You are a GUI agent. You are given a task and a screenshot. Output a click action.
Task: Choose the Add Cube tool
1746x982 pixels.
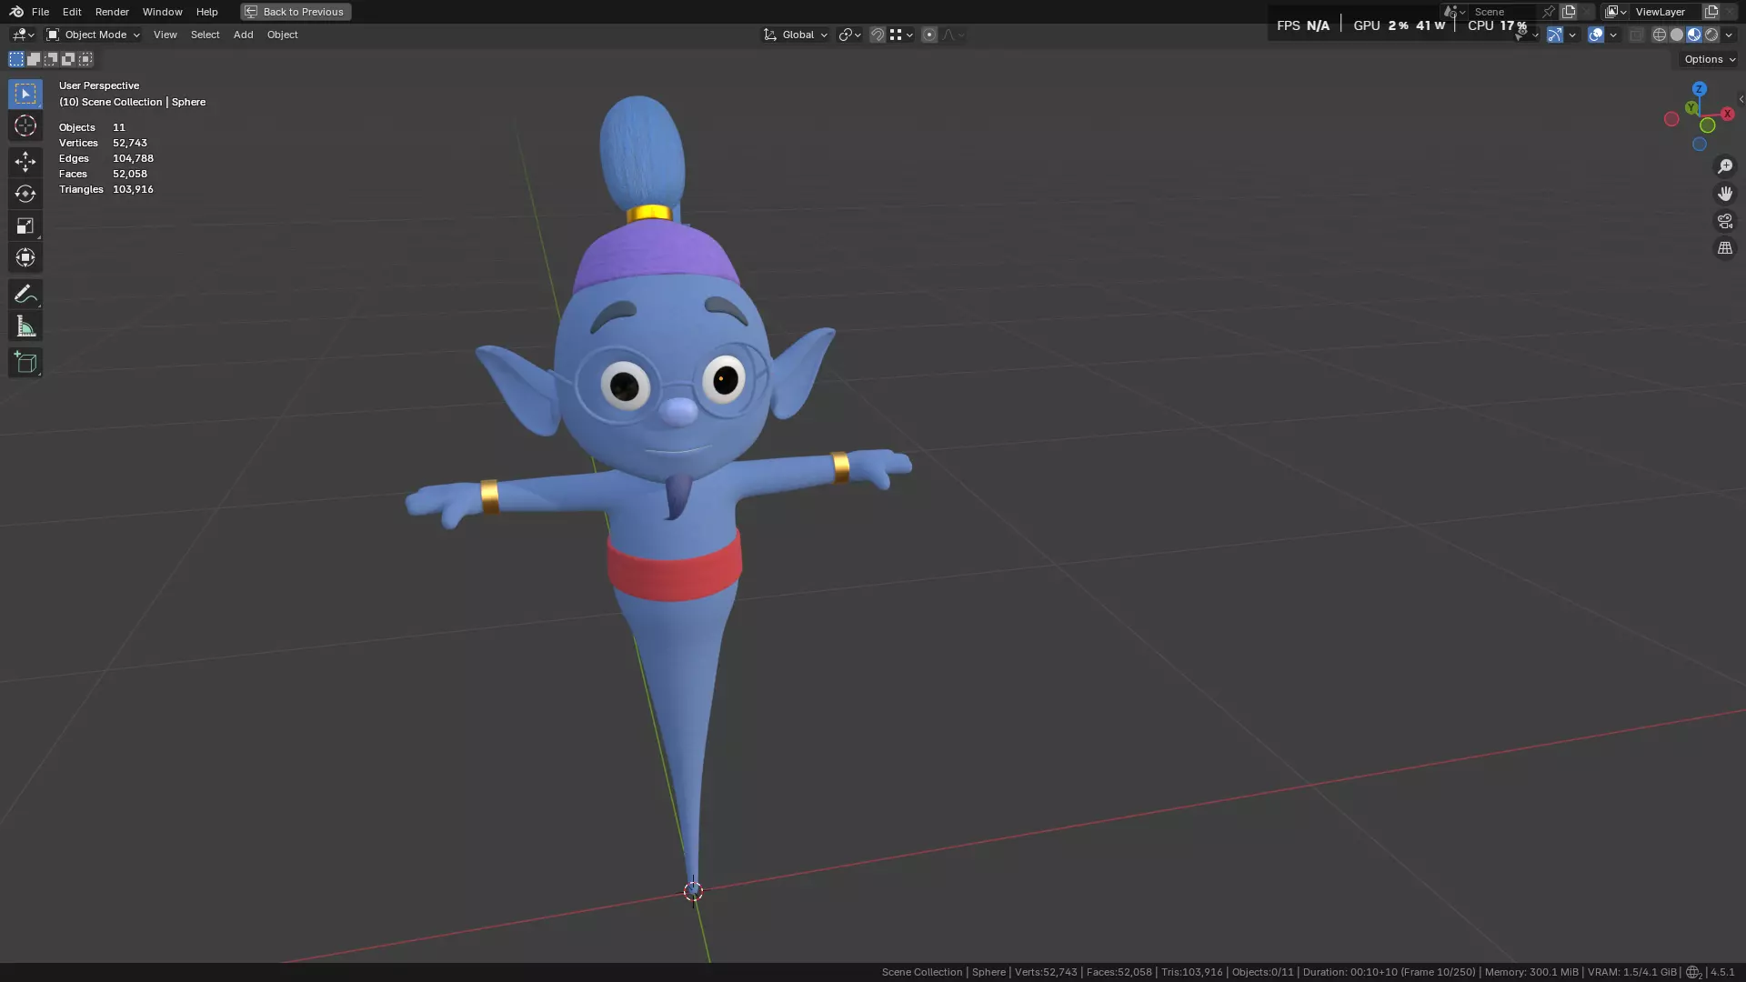(25, 363)
